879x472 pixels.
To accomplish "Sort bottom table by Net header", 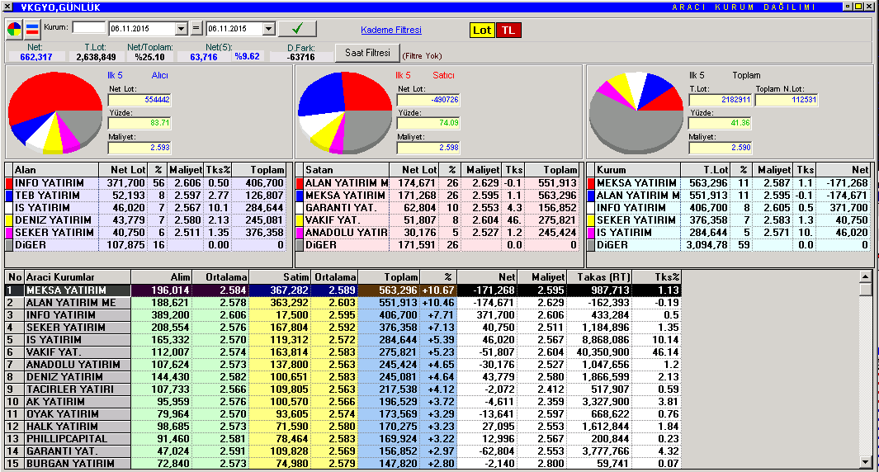I will coord(487,277).
